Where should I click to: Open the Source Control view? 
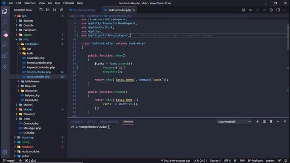click(x=5, y=34)
